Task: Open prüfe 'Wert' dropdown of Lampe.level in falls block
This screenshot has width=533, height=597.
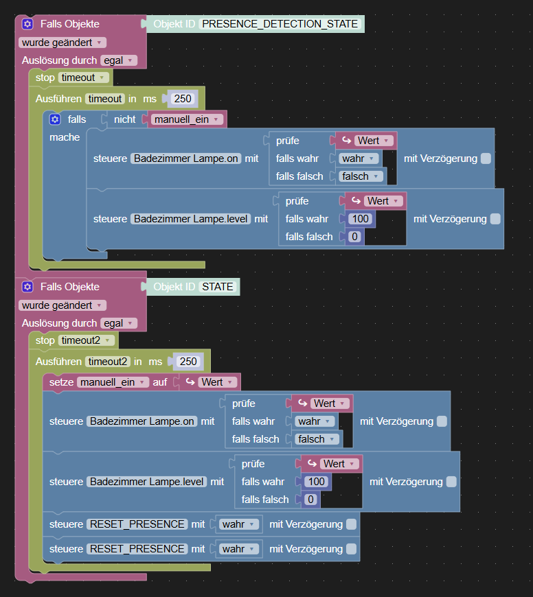Action: (x=383, y=201)
